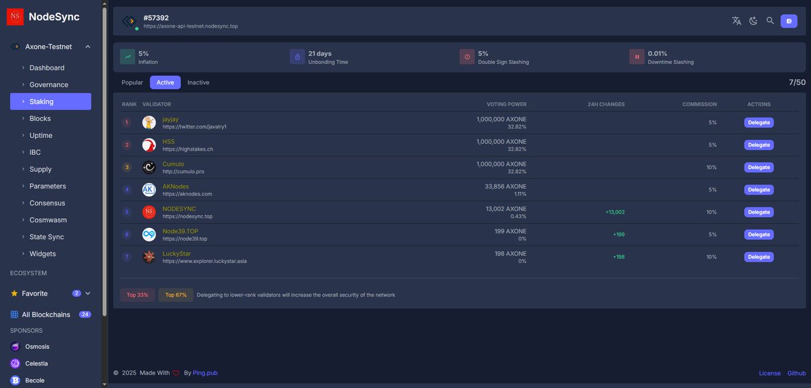Open Governance in sidebar
Viewport: 811px width, 388px height.
[51, 84]
